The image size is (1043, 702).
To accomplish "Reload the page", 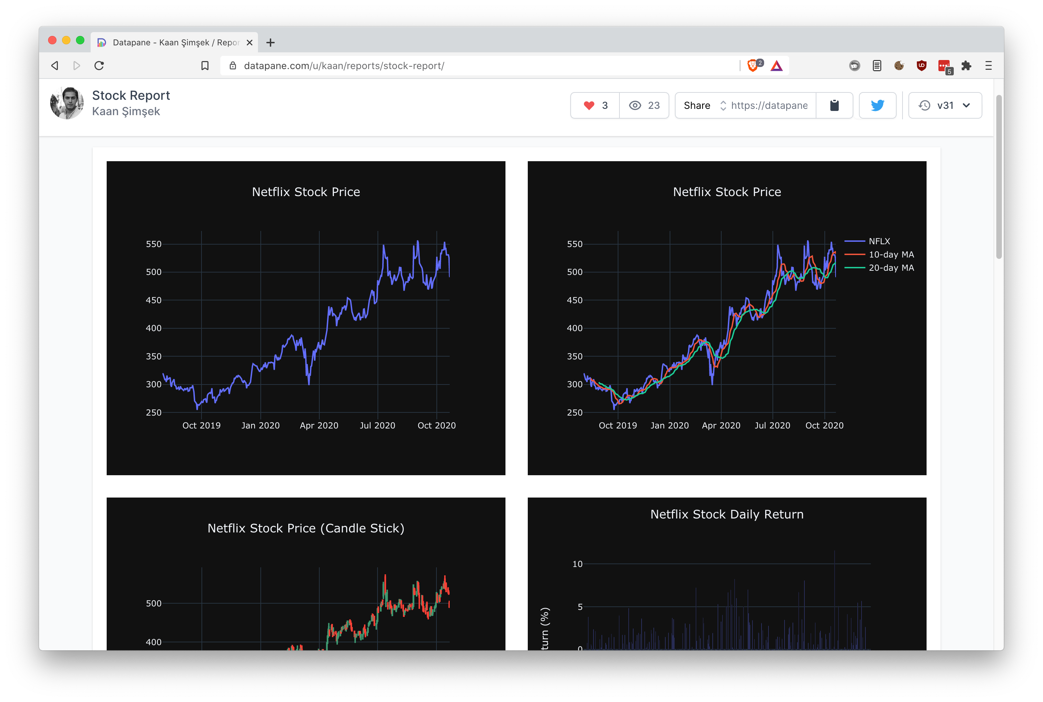I will (x=99, y=66).
